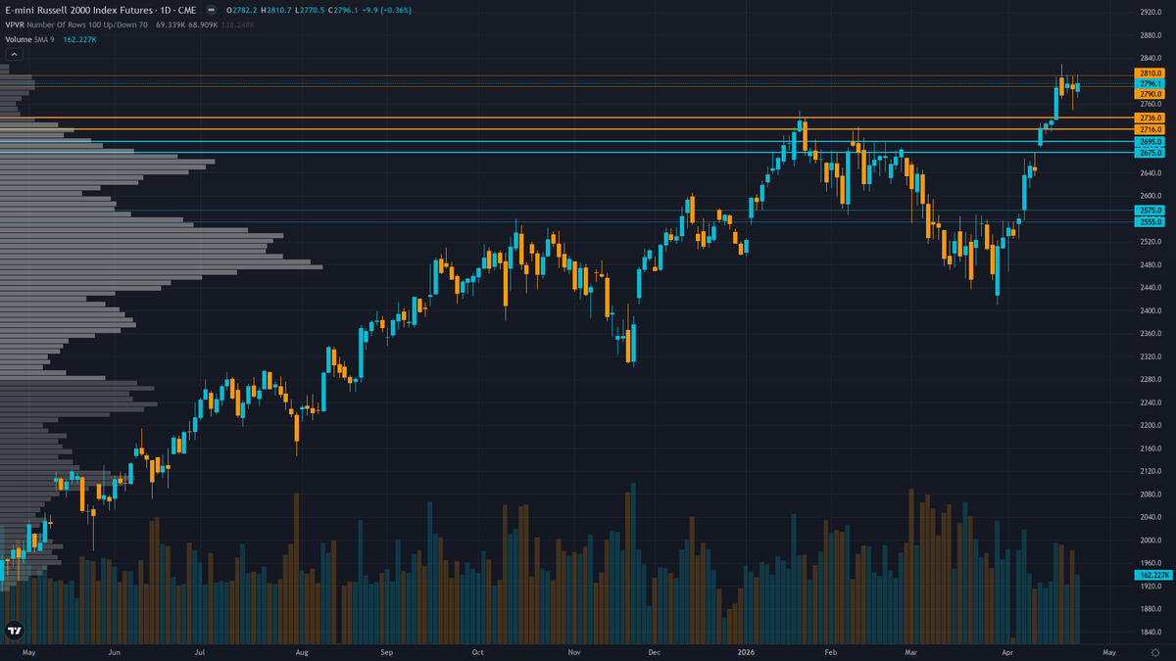Click the orange 2790.0 price label
This screenshot has width=1176, height=661.
tap(1150, 94)
